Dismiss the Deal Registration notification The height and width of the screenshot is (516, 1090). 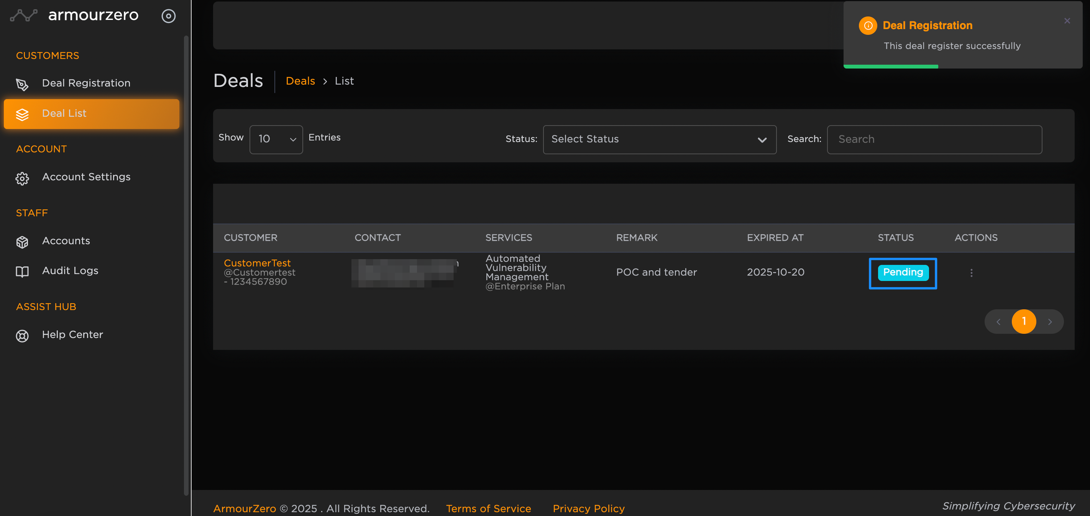tap(1067, 21)
